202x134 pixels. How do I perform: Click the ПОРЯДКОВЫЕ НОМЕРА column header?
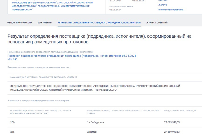click(123, 112)
